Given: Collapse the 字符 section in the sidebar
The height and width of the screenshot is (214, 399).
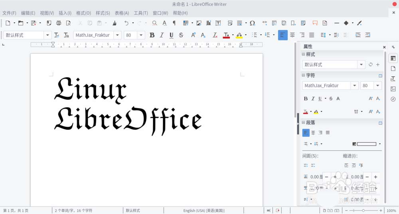Looking at the screenshot, I should (x=303, y=75).
